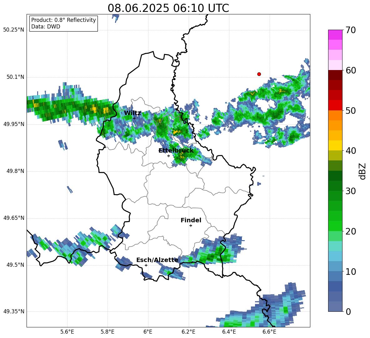
Task: Click the Wiltz location cross marker
Action: (x=134, y=118)
